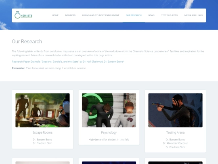Click the Remember quote line
The height and width of the screenshot is (164, 218).
coord(49,68)
